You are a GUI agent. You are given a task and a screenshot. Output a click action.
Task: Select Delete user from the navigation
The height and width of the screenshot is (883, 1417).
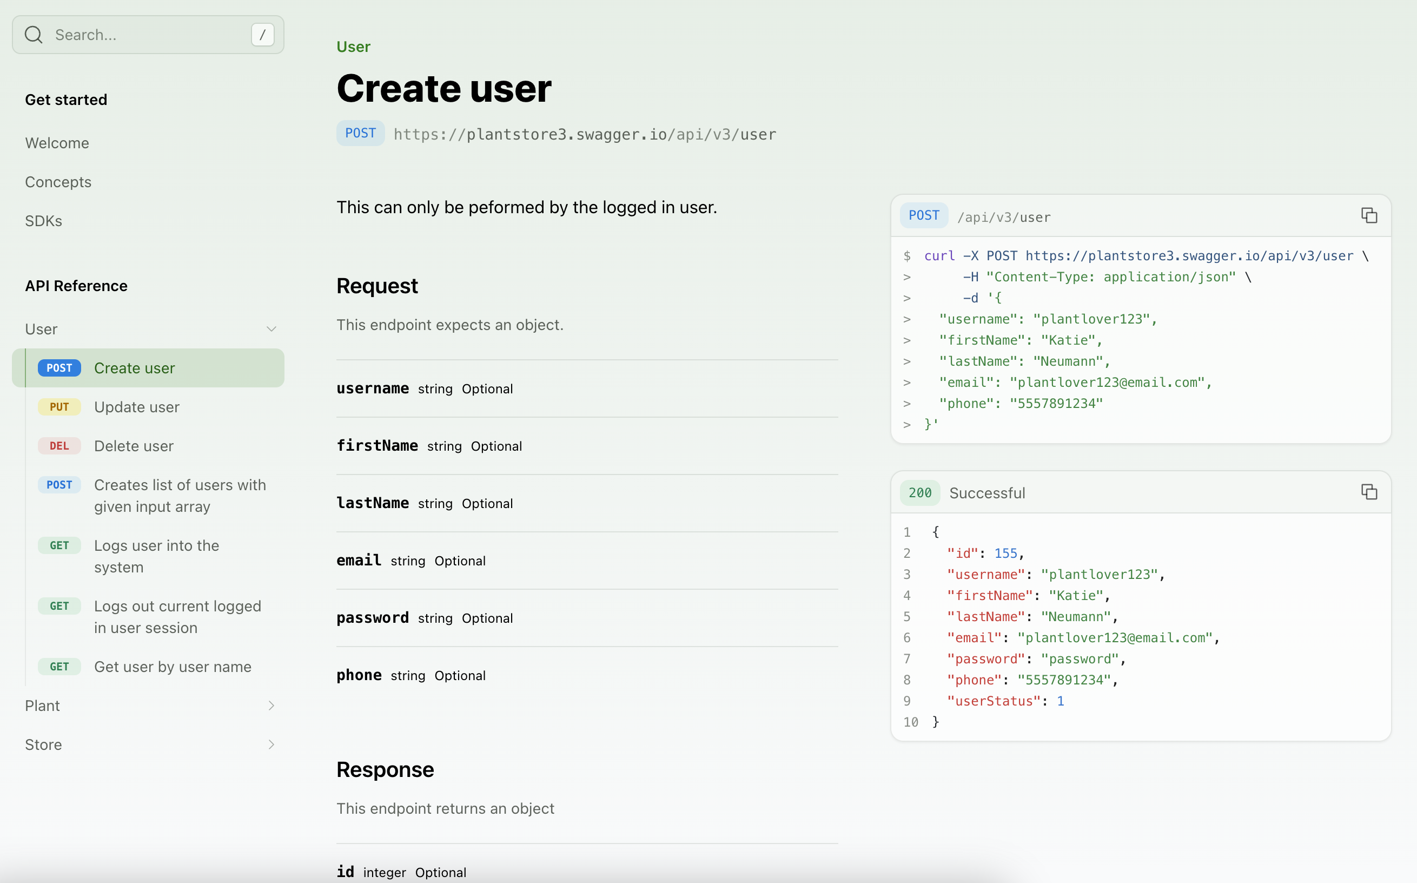[x=134, y=446]
